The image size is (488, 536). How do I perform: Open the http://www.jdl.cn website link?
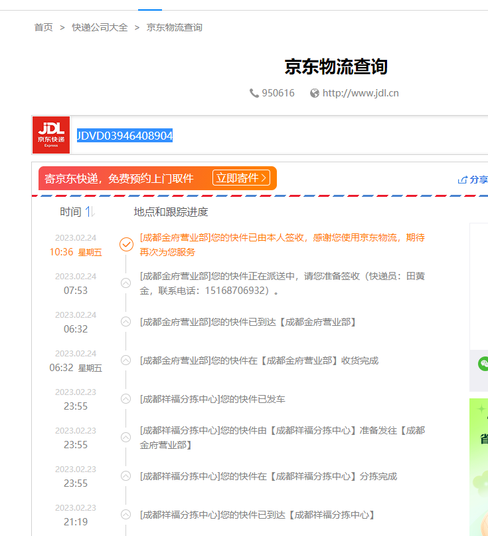(361, 93)
